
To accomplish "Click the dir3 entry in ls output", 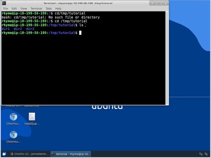I will point(30,29).
